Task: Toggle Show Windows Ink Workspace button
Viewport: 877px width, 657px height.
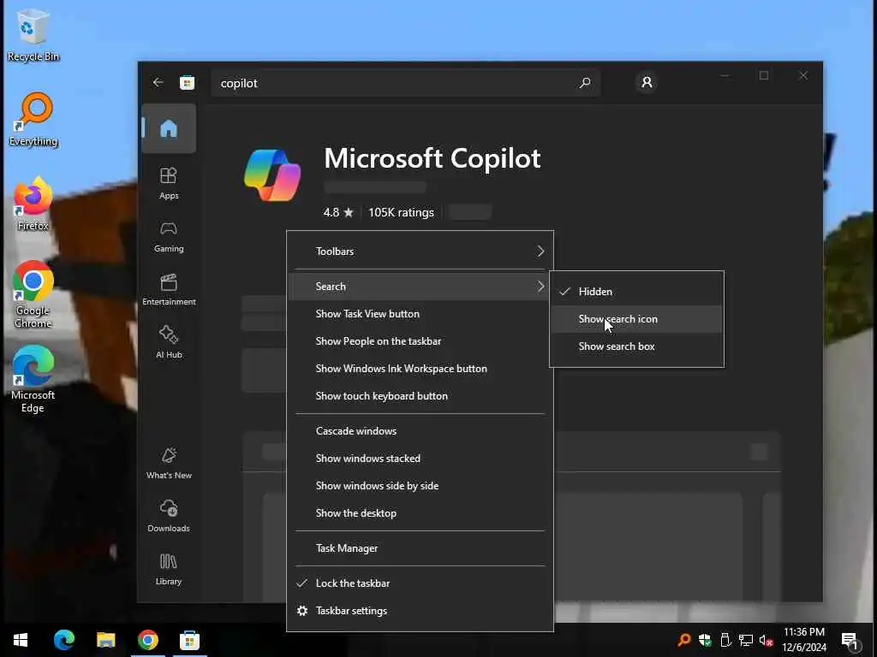Action: (x=420, y=369)
